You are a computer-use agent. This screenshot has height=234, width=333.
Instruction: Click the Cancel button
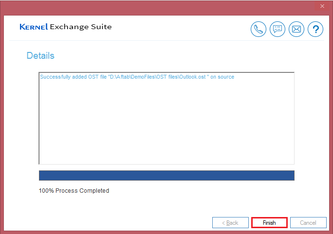pyautogui.click(x=308, y=222)
